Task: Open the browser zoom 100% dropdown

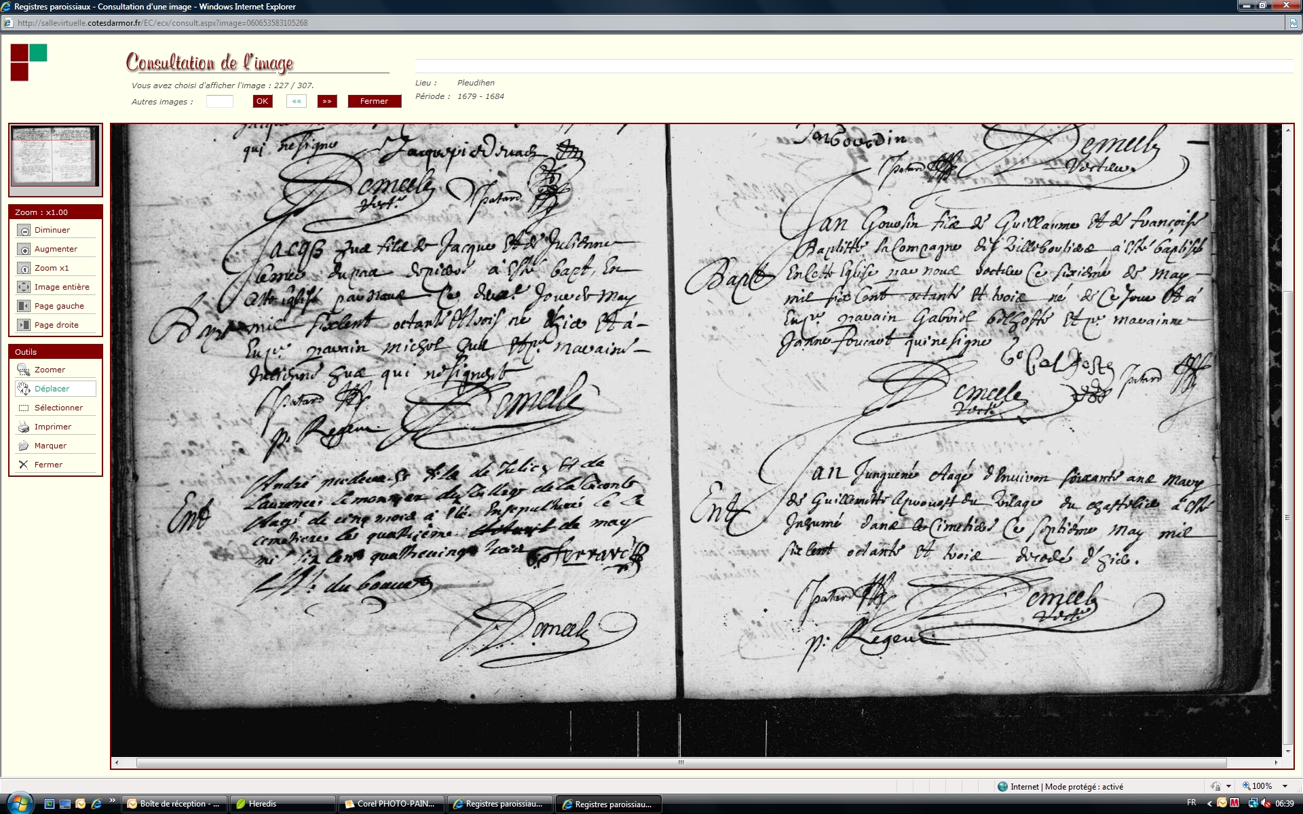Action: (x=1285, y=786)
